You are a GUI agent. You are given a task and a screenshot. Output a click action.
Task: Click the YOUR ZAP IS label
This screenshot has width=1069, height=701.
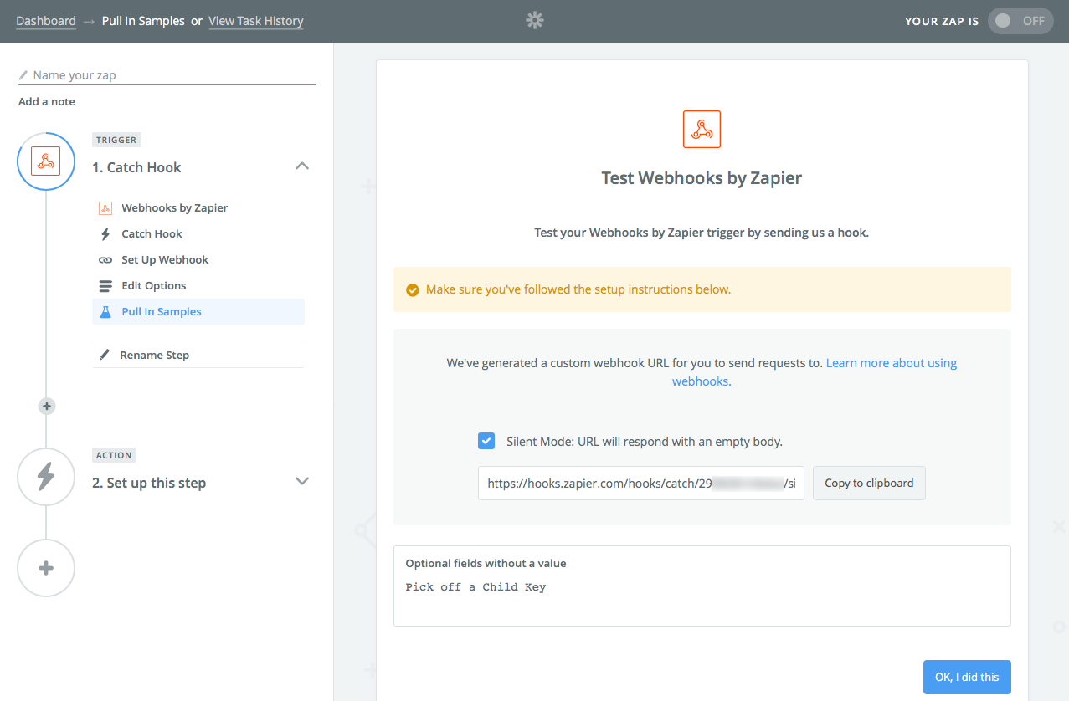(x=942, y=22)
